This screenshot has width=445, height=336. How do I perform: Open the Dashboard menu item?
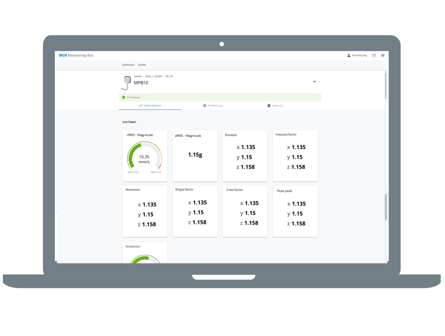click(x=128, y=65)
